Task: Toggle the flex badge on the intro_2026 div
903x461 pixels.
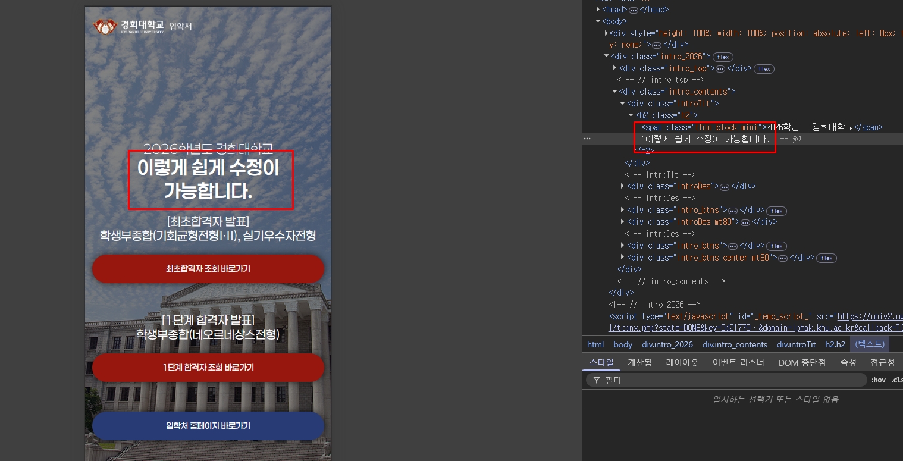Action: 723,57
